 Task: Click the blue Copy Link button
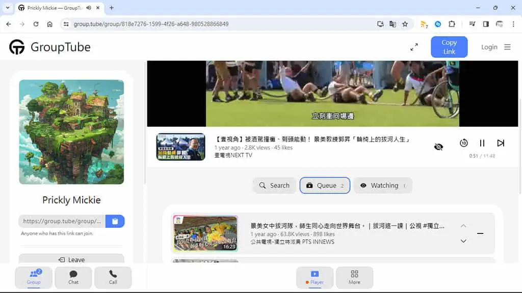pos(449,47)
